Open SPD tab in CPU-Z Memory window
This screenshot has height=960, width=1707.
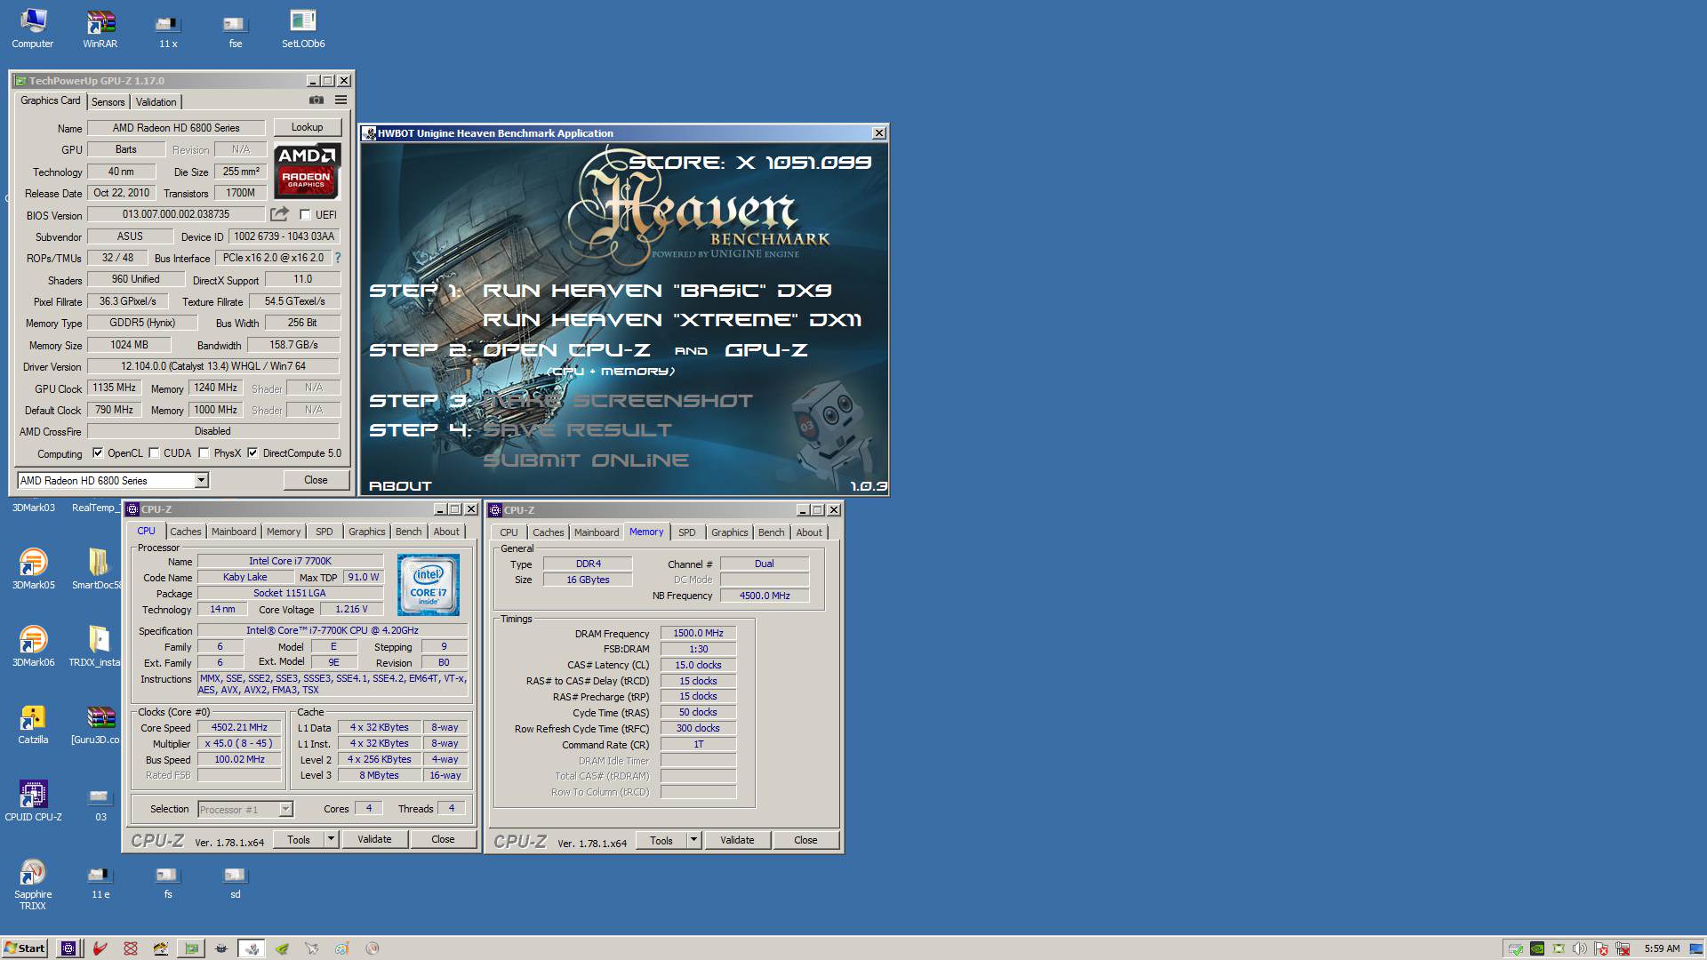click(x=687, y=532)
